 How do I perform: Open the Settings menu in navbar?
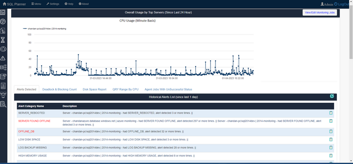(53, 4)
